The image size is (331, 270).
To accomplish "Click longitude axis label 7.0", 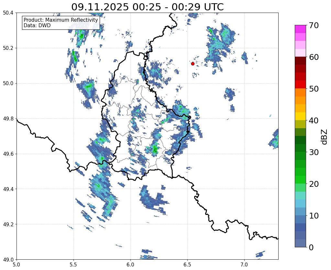I will coord(245,264).
